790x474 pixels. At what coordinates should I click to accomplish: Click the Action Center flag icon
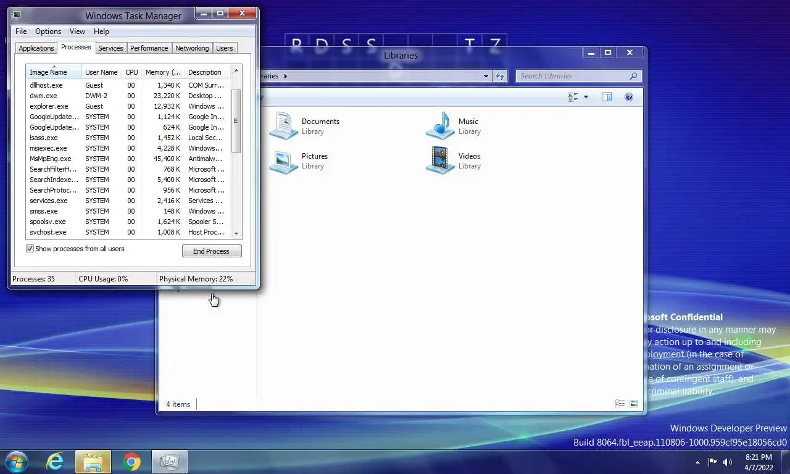[712, 462]
